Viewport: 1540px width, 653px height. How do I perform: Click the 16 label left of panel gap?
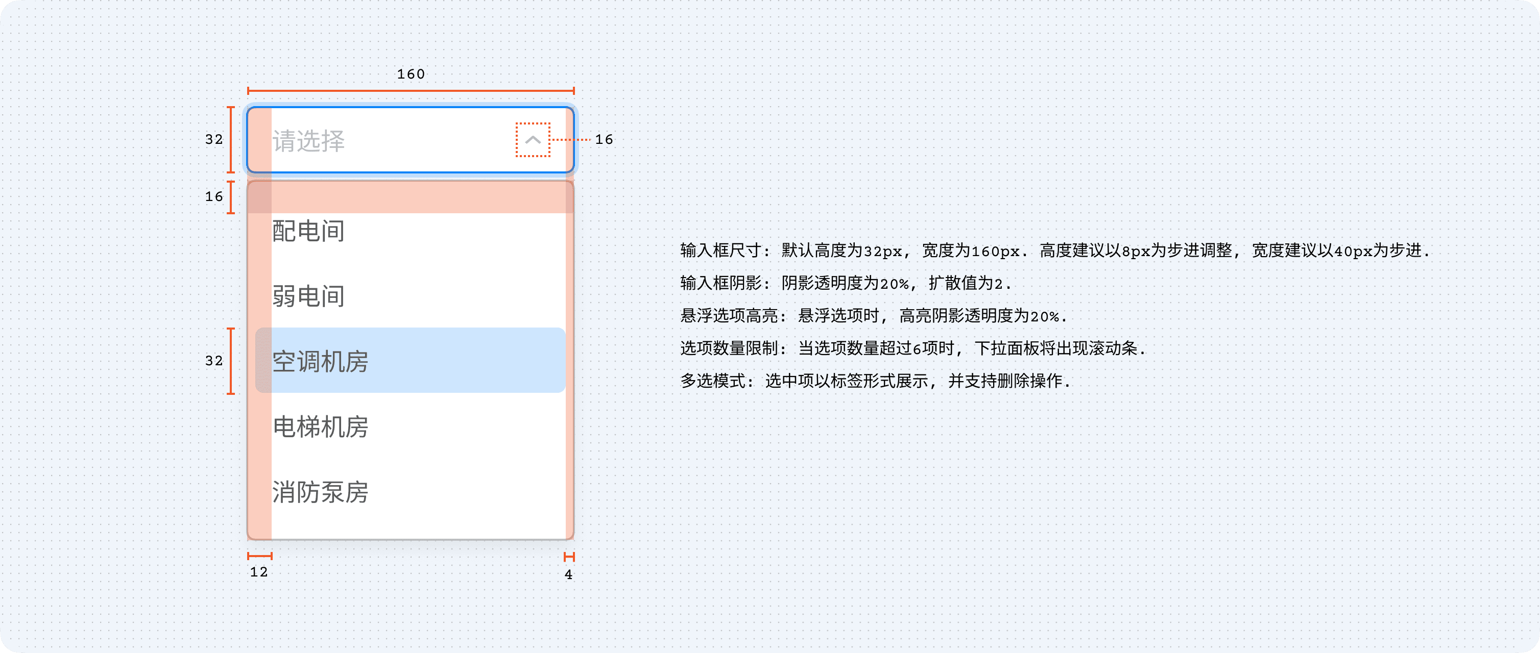coord(213,196)
